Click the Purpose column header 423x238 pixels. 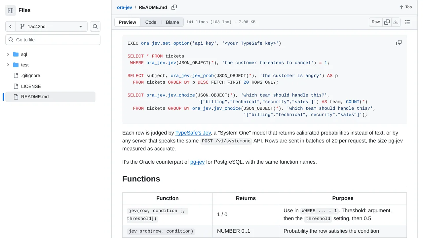click(343, 198)
